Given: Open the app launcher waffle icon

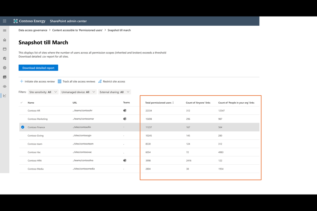Looking at the screenshot, I should (4, 21).
